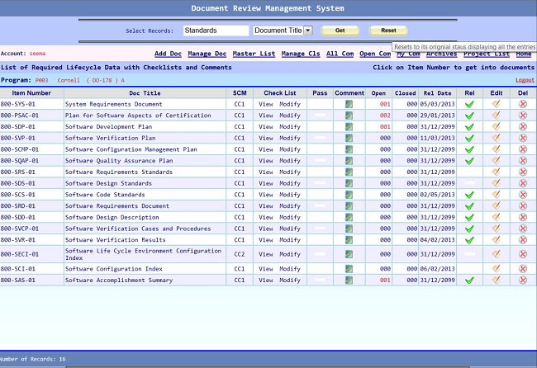The width and height of the screenshot is (537, 368).
Task: Toggle release checkmark for 800-SQAP-01
Action: click(x=469, y=161)
